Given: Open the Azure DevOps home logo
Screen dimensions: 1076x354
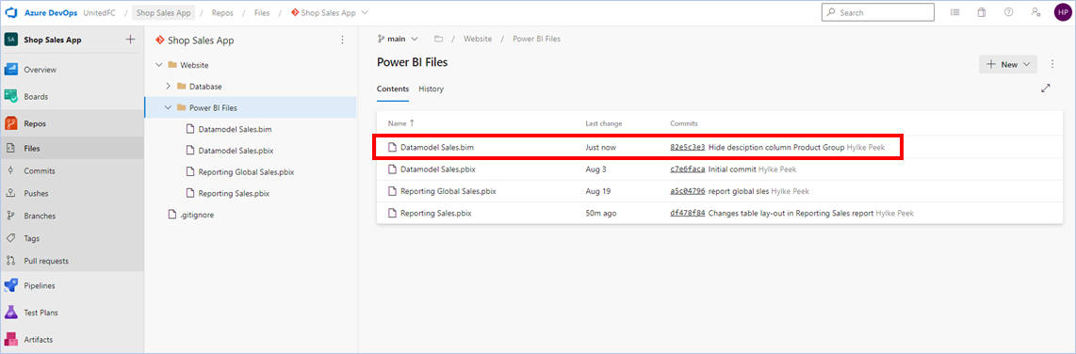Looking at the screenshot, I should coord(11,12).
